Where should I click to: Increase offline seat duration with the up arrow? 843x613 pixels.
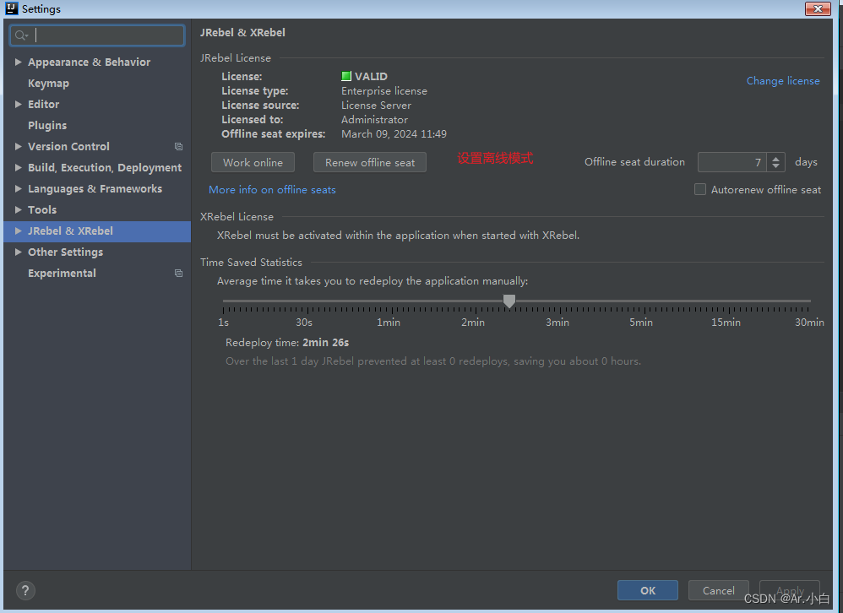[x=775, y=158]
